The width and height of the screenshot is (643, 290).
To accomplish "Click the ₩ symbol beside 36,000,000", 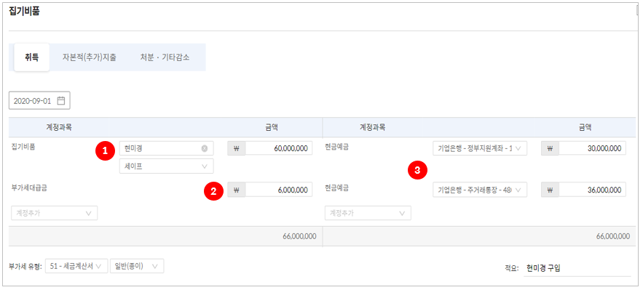I will pyautogui.click(x=550, y=190).
